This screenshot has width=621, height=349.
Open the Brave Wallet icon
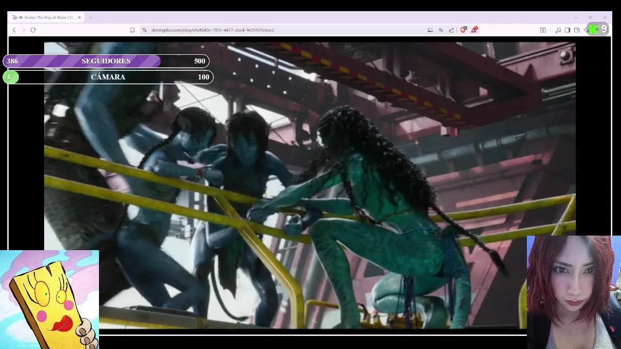point(577,30)
